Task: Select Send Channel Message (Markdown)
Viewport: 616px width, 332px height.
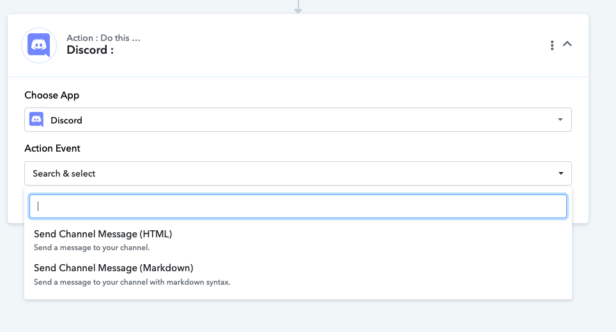Action: (x=298, y=274)
